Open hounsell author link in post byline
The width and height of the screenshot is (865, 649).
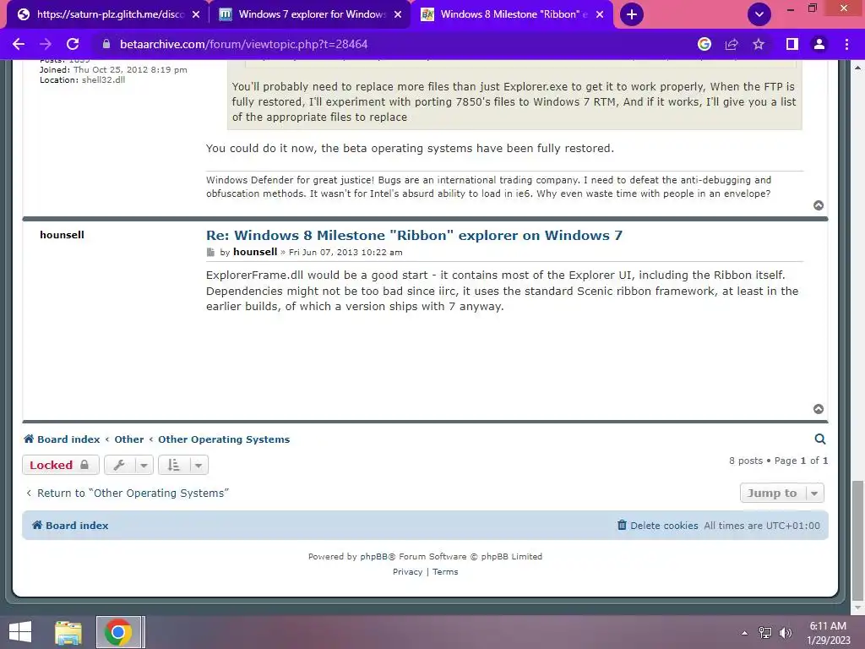(255, 252)
